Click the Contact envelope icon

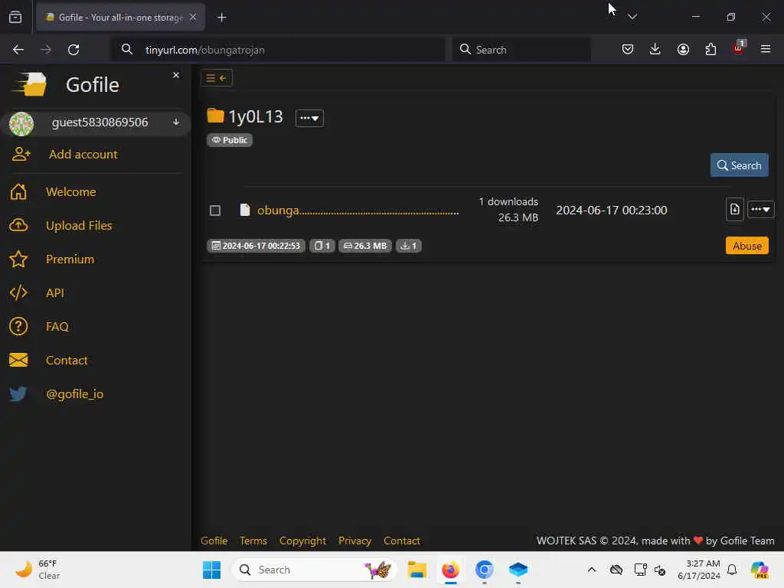pos(18,360)
